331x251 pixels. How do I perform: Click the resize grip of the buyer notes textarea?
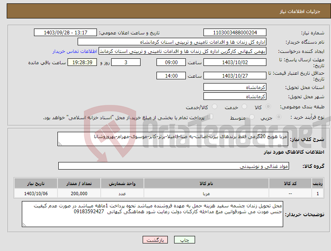pos(24,225)
